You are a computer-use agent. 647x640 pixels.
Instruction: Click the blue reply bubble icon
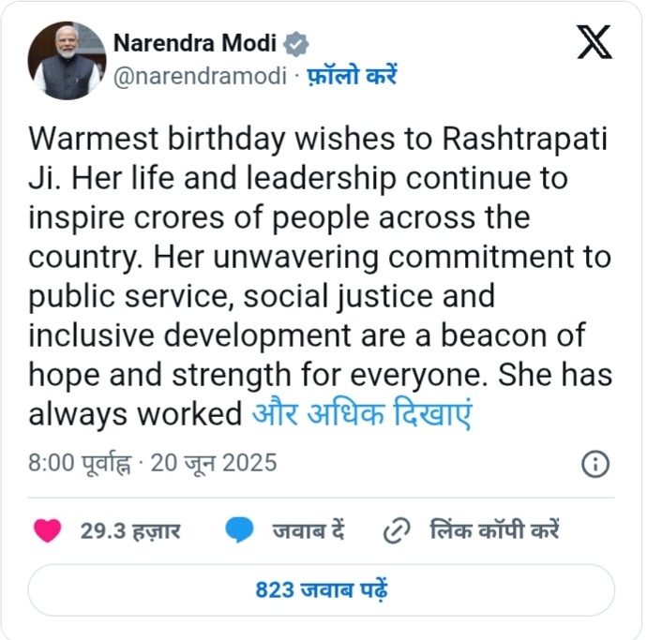pos(240,530)
